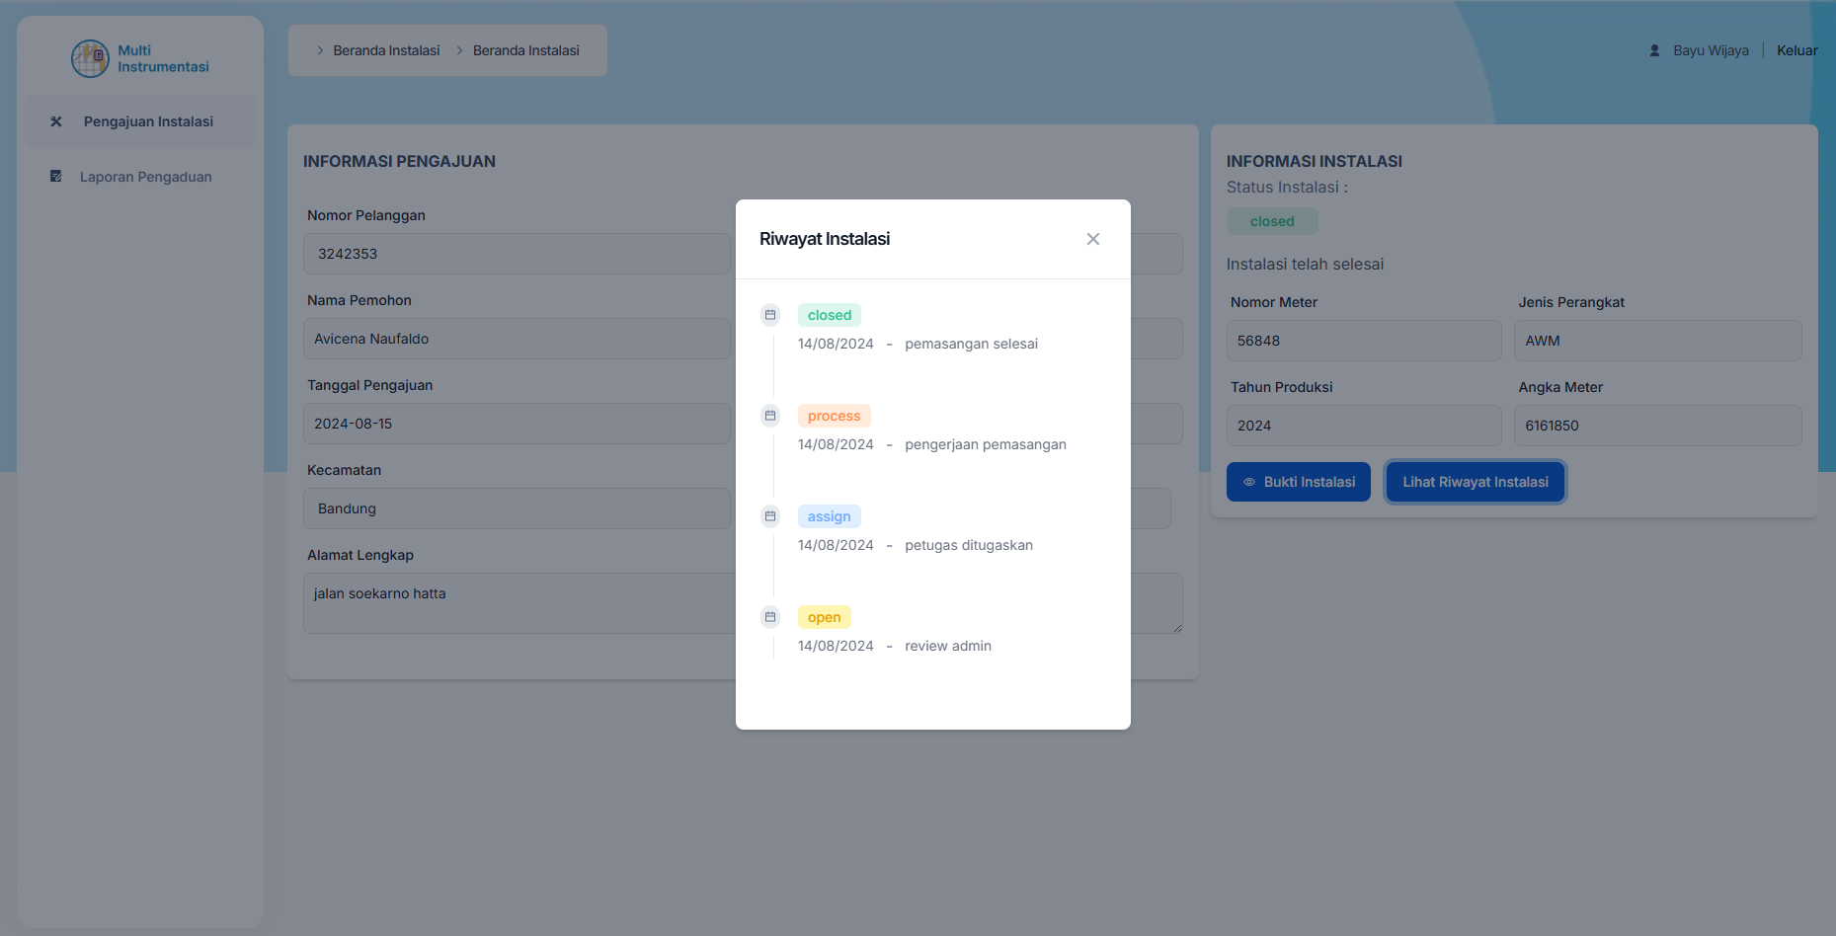Click the user profile icon
1836x936 pixels.
[1654, 50]
